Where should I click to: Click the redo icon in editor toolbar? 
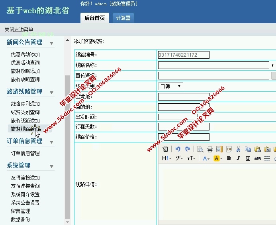click(x=188, y=149)
